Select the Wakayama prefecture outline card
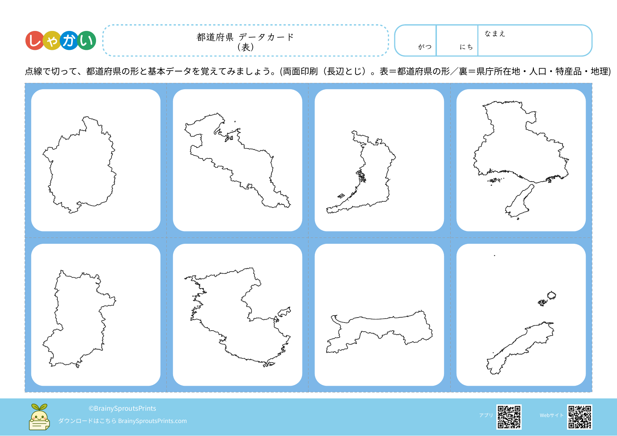This screenshot has height=436, width=617. click(237, 315)
